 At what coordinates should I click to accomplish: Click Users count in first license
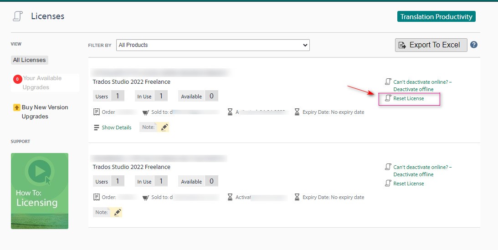pyautogui.click(x=118, y=96)
